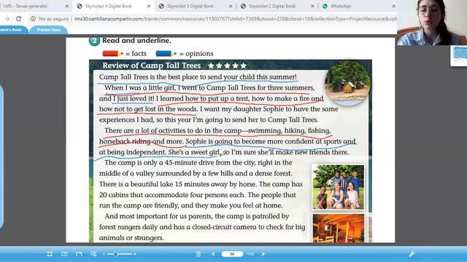
Task: Open the thumbnails grid view icon
Action: click(50, 254)
